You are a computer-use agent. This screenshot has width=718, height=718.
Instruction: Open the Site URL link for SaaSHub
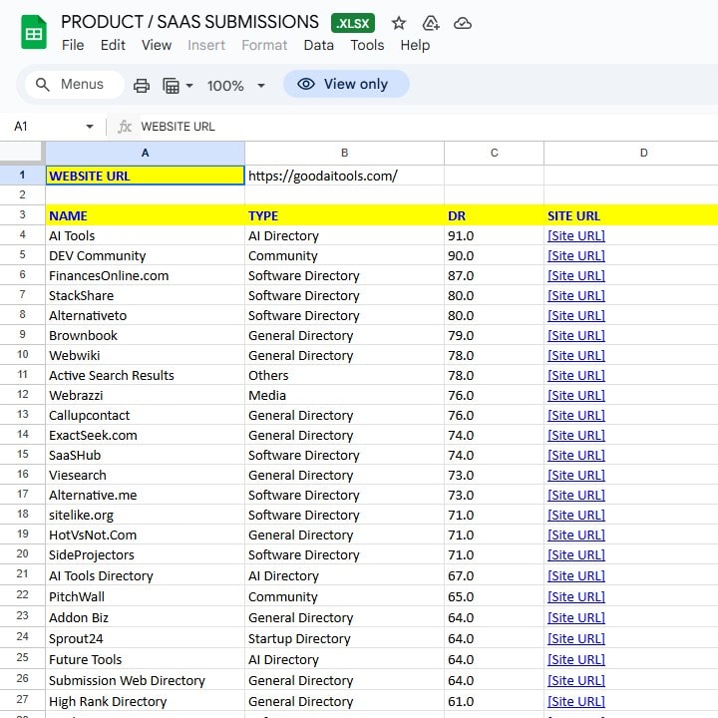576,455
